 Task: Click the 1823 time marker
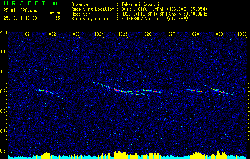[75, 34]
